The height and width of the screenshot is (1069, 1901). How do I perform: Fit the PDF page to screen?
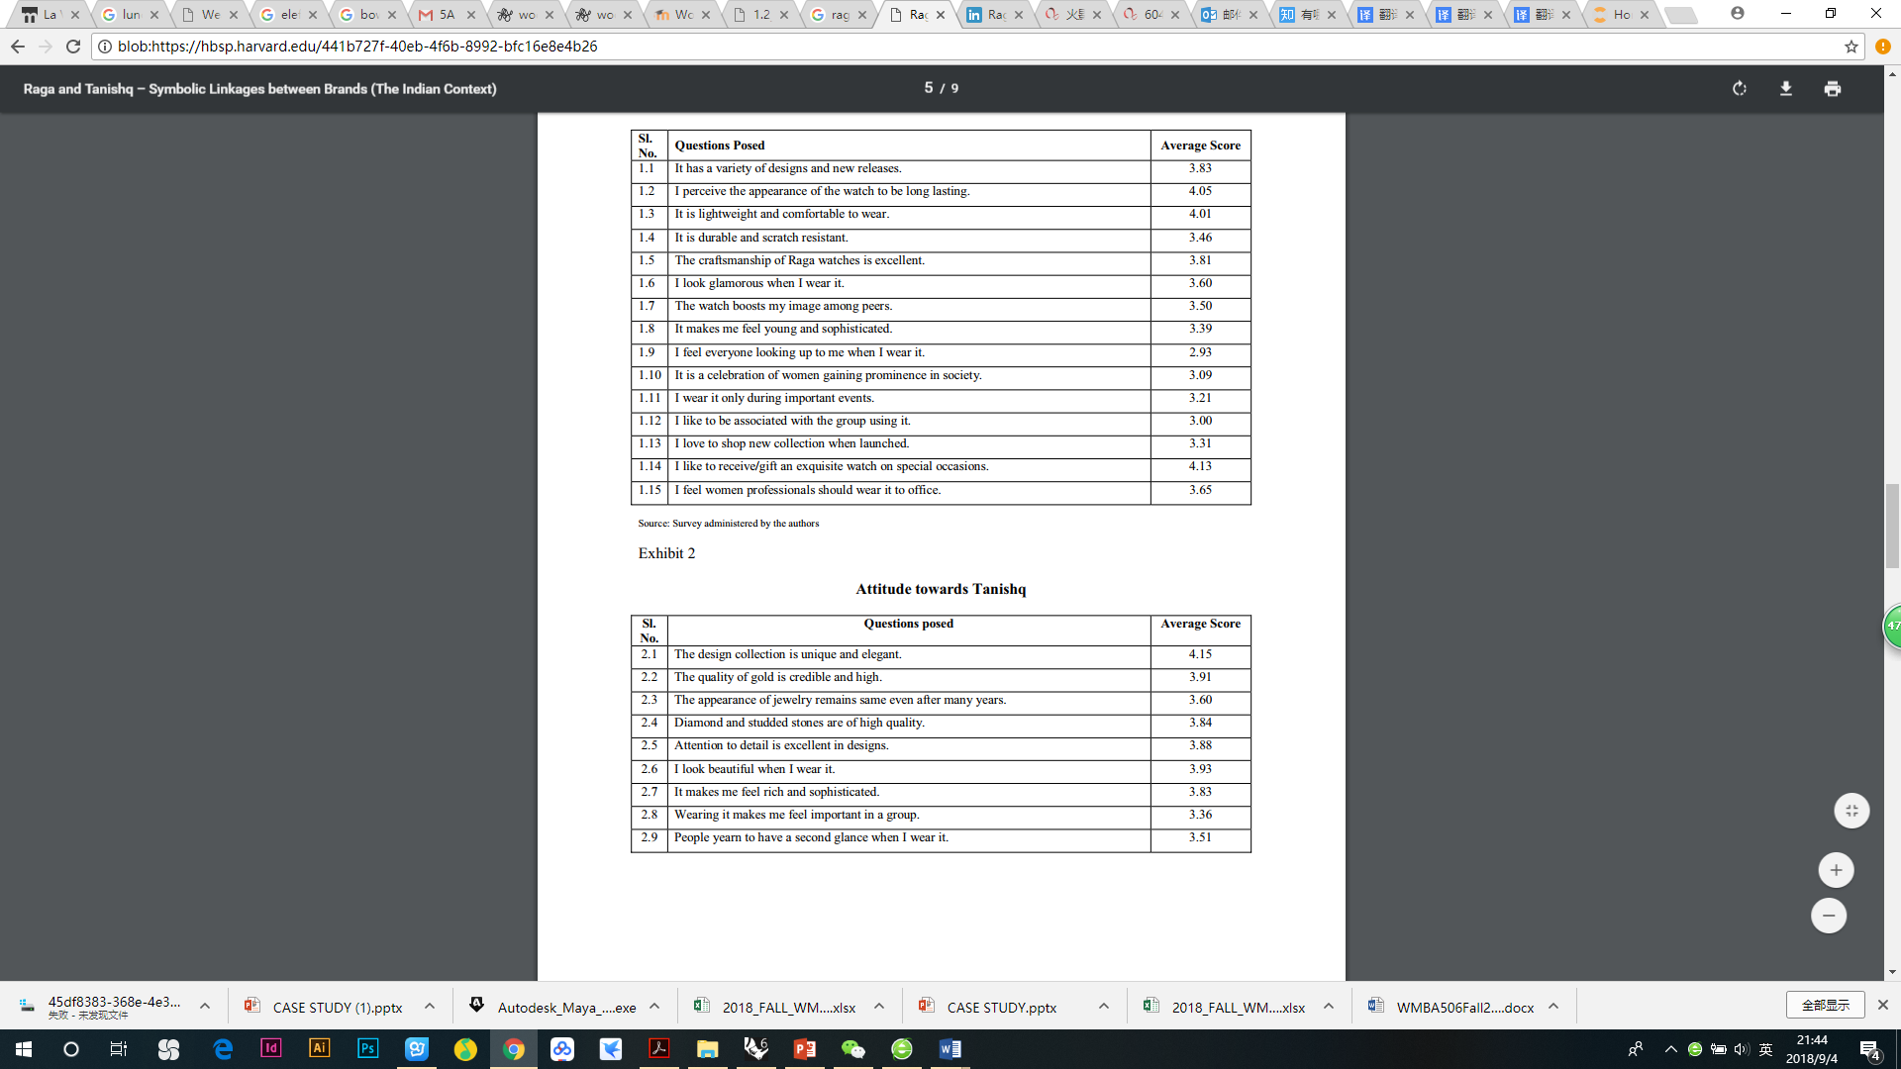1851,811
